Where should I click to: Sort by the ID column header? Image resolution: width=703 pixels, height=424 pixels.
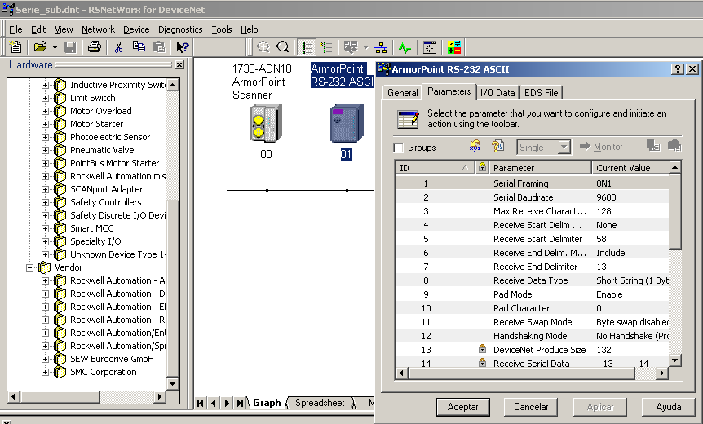(x=435, y=168)
